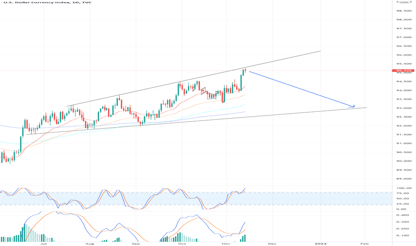
Task: Click the 91.000 price scale label
Action: tap(404, 143)
